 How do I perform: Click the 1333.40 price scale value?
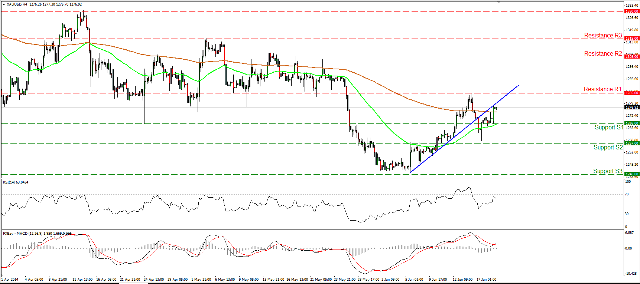(632, 6)
